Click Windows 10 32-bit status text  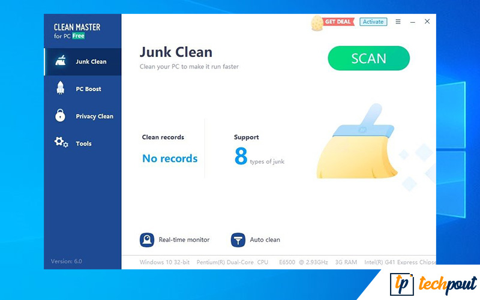click(x=164, y=262)
